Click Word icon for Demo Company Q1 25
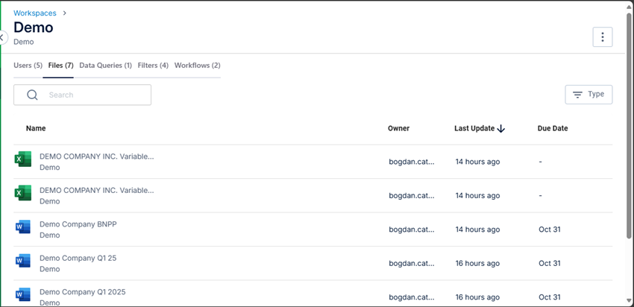 coord(22,261)
